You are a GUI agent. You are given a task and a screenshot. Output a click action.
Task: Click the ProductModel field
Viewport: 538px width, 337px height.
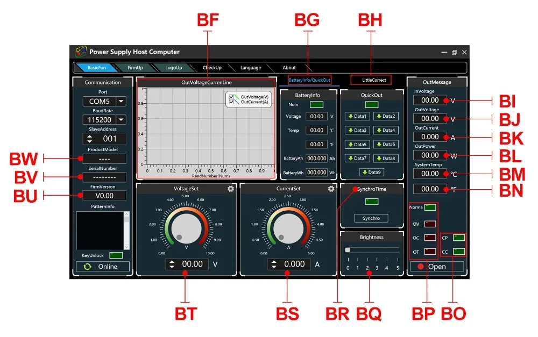[x=104, y=159]
